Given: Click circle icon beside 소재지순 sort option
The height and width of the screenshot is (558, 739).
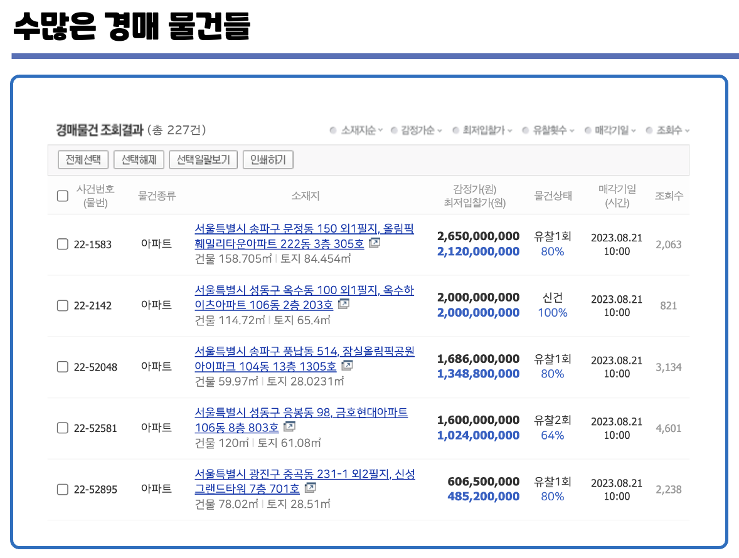Looking at the screenshot, I should [x=332, y=129].
